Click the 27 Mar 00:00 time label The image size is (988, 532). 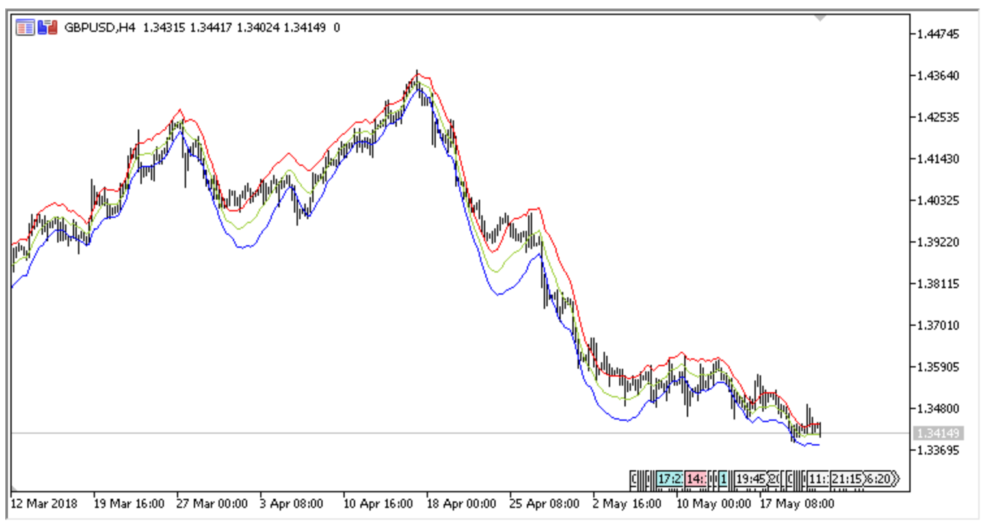212,503
